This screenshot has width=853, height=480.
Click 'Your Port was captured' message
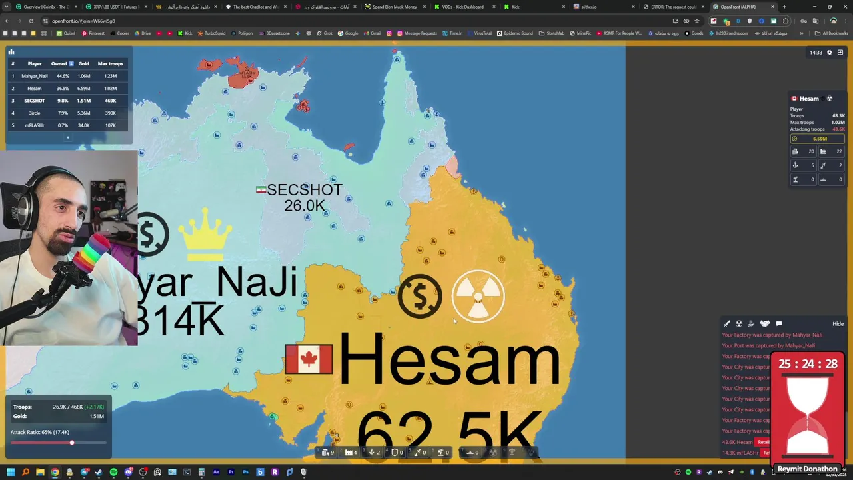coord(768,345)
